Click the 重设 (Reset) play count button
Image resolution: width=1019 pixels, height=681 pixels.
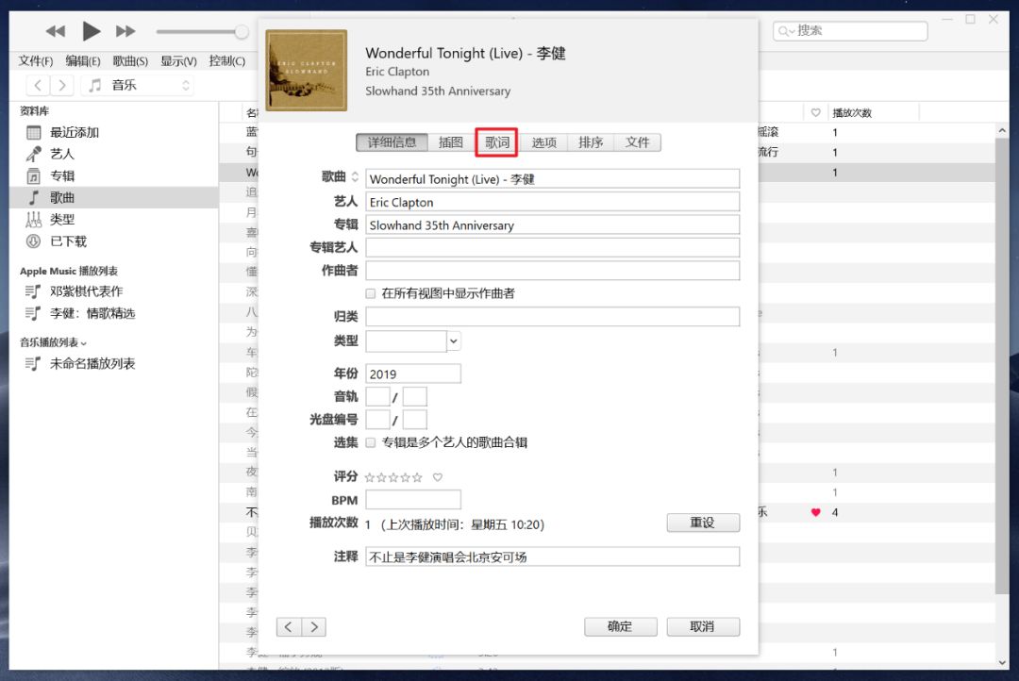(703, 522)
